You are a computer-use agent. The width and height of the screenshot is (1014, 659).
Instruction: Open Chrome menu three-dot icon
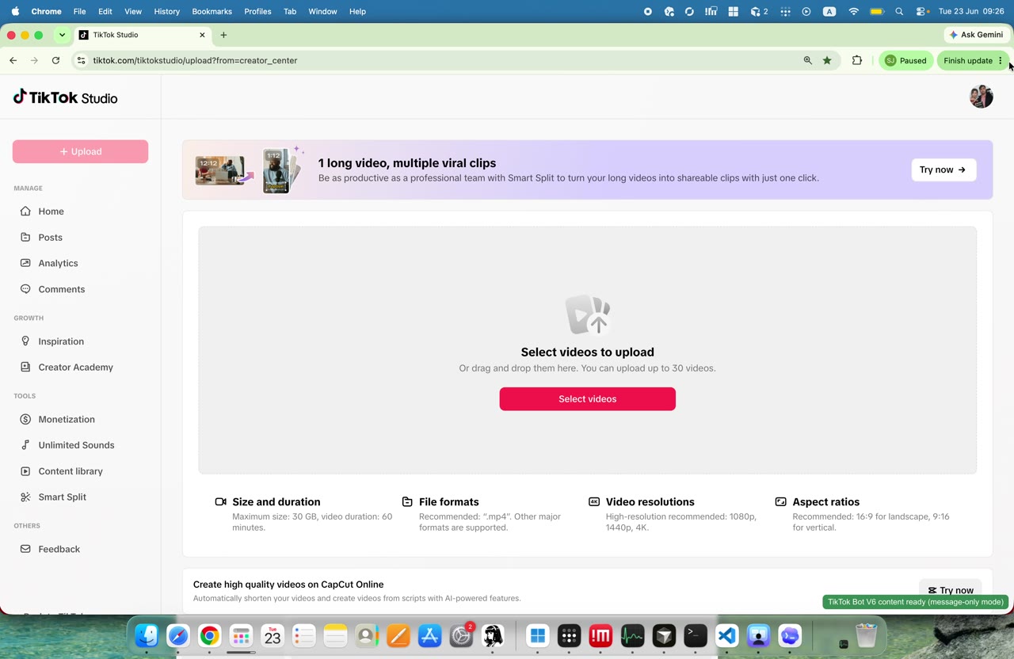click(x=1001, y=60)
